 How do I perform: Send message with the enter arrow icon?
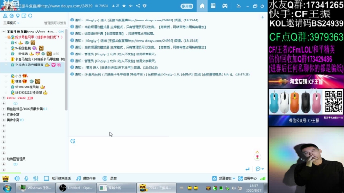coord(247,169)
